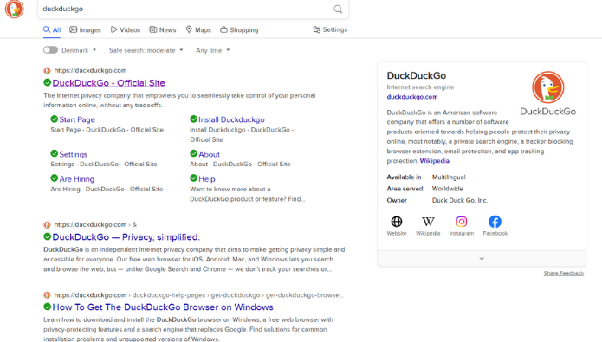Screen dimensions: 602x342
Task: Click green checkmark beside Official Site result
Action: click(48, 82)
